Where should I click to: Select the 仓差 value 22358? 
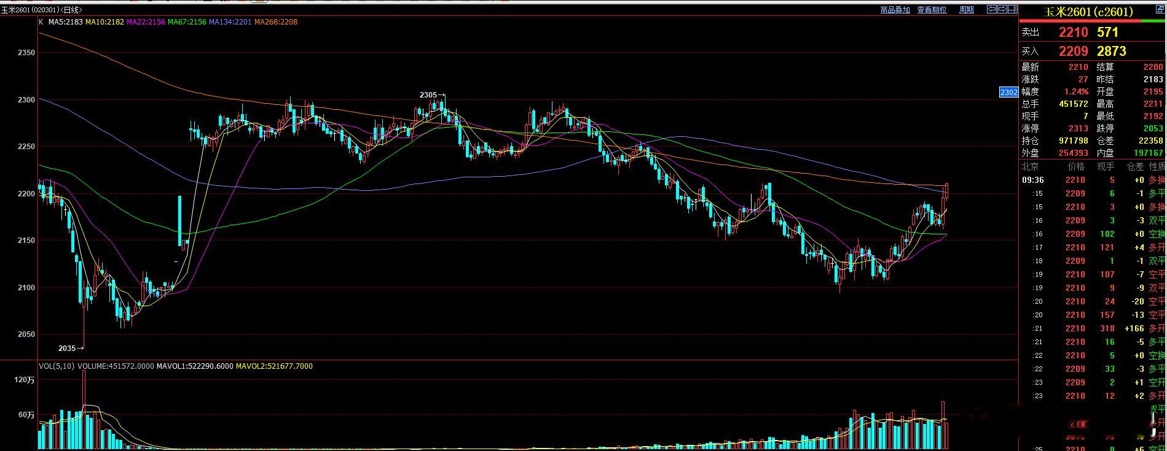click(x=1151, y=141)
